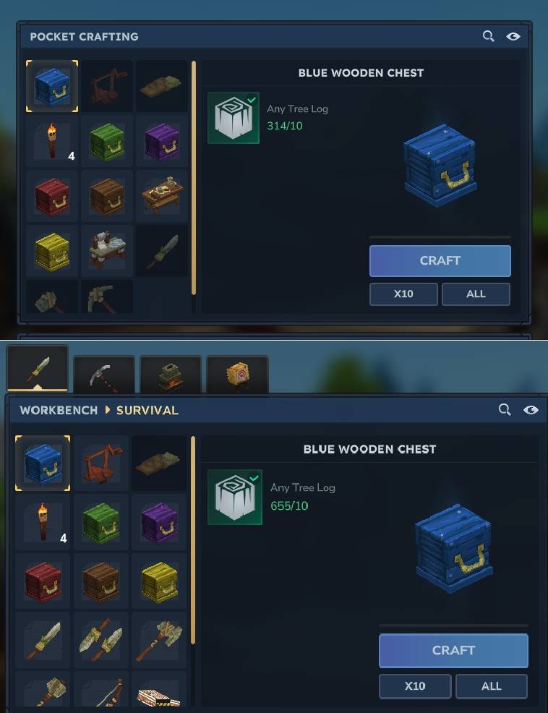Choose the trebuchet recipe in Workbench

pos(101,464)
